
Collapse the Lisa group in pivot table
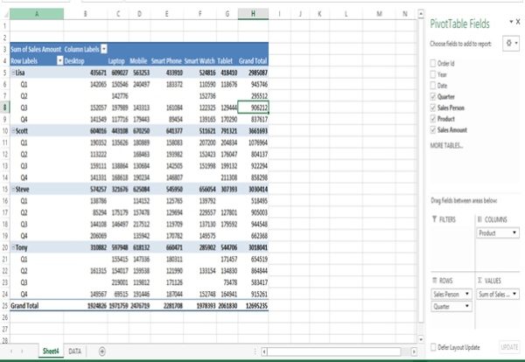click(11, 73)
